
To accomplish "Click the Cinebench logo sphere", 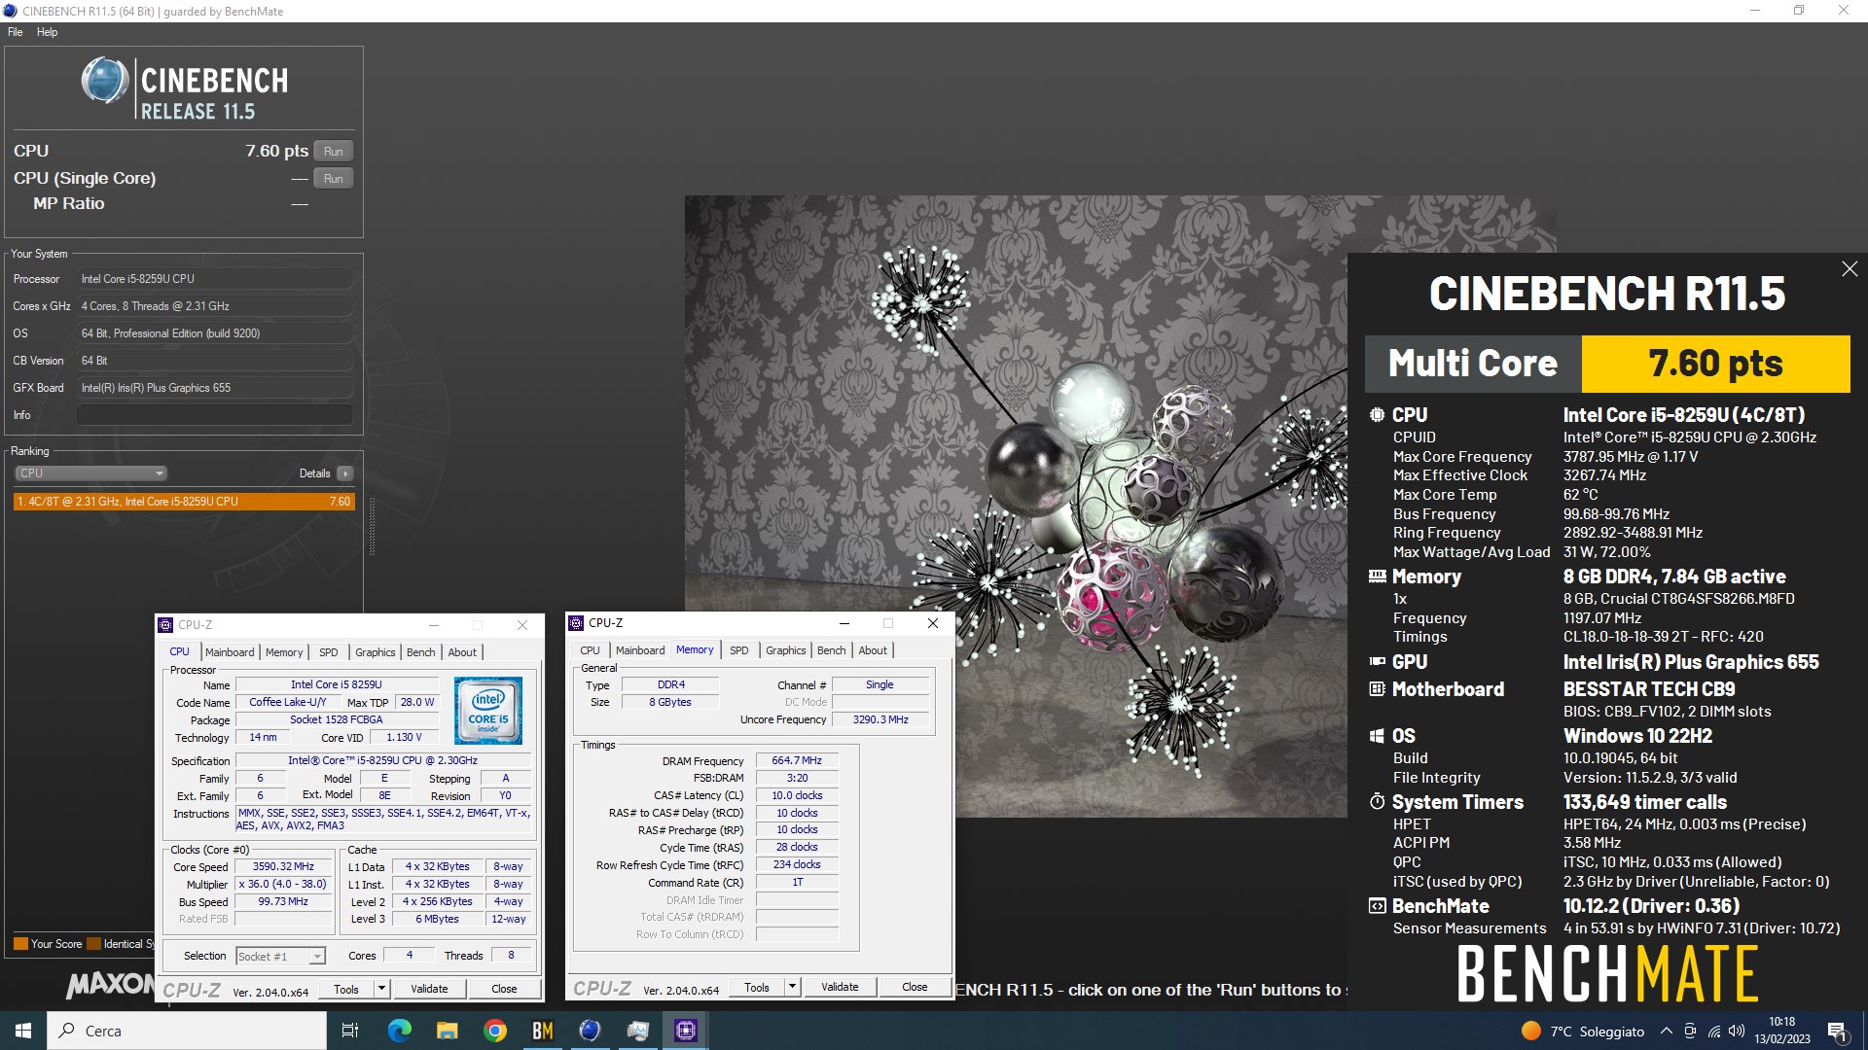I will coord(105,81).
